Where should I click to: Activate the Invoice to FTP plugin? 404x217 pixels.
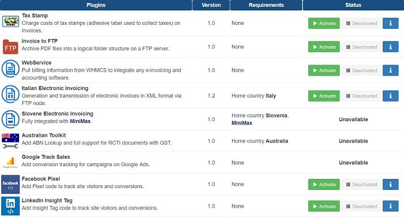point(324,47)
